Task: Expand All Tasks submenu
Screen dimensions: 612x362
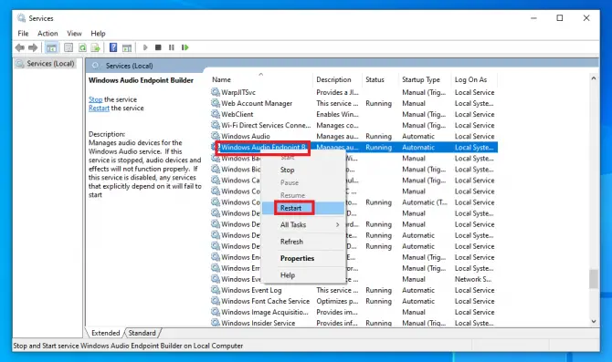Action: click(303, 225)
